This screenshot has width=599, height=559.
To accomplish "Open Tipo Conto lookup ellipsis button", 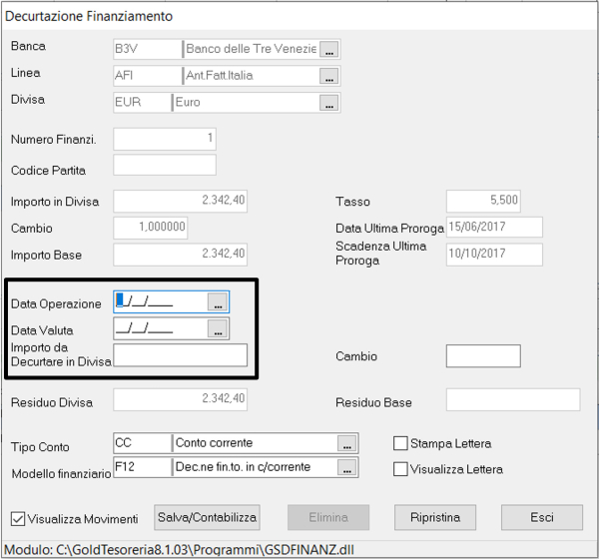I will pos(346,443).
